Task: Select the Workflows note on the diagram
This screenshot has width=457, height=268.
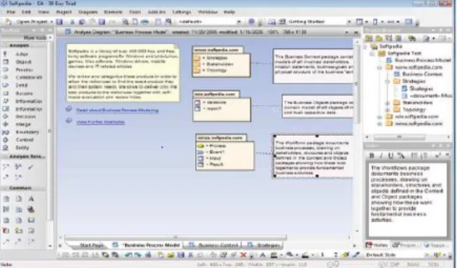Action: 313,156
